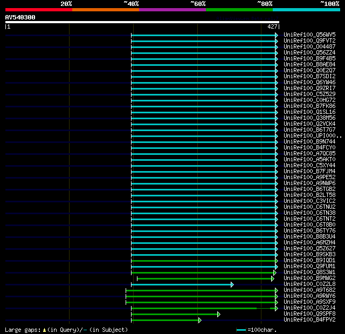
Task: Click the UniRef100_C0HG72 label
Action: [x=309, y=100]
